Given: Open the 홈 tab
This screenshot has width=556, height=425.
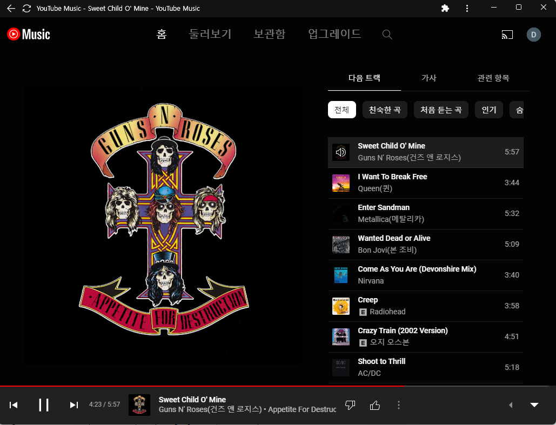Looking at the screenshot, I should click(162, 34).
